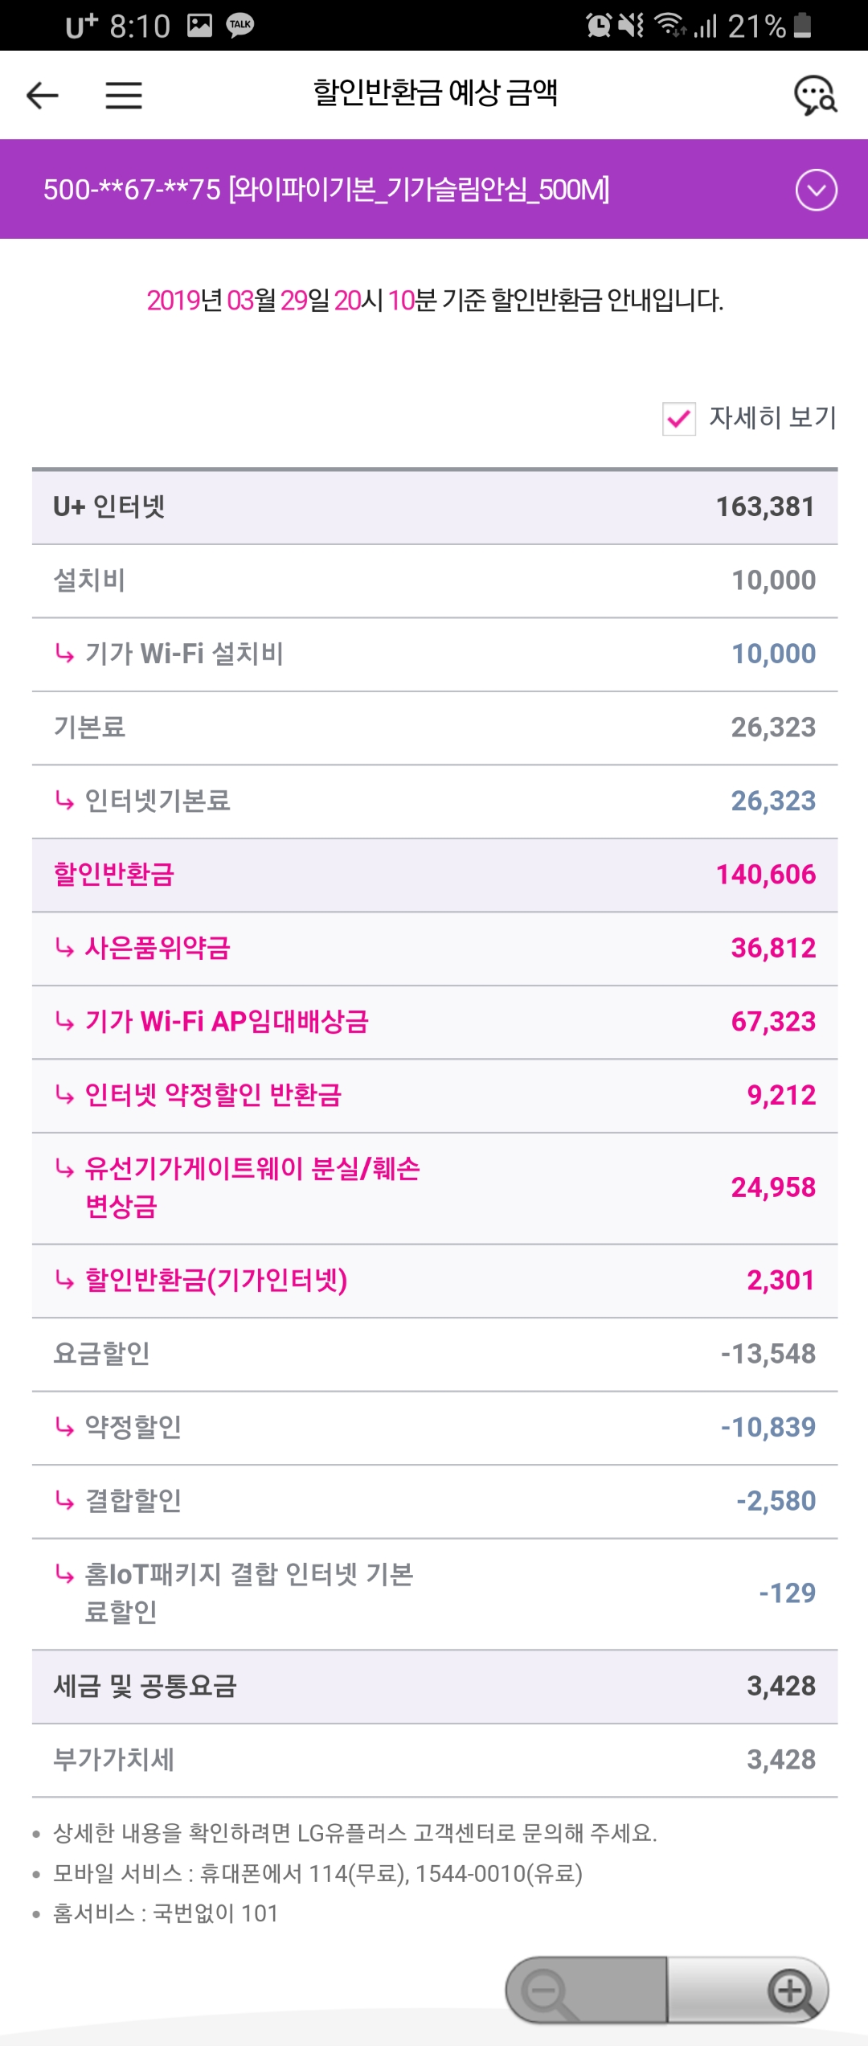Tap the battery icon in status bar
This screenshot has width=868, height=2046.
[802, 25]
